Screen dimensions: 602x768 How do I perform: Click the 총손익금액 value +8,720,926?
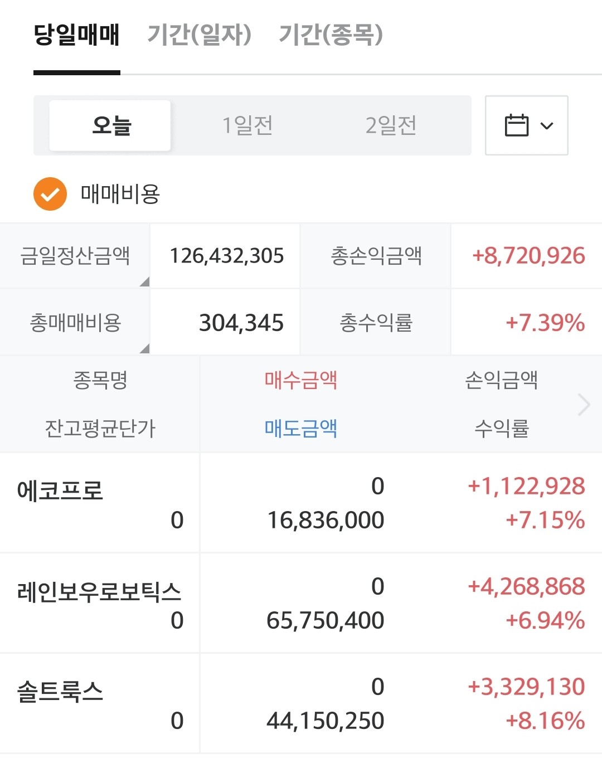[x=528, y=256]
